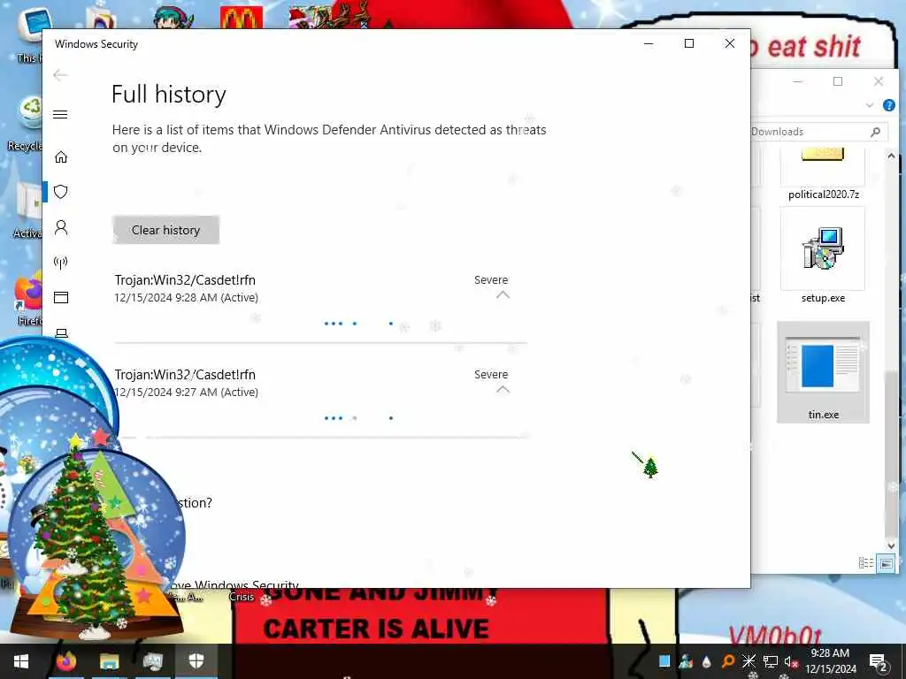
Task: Click the Severe label of 9:28 AM threat
Action: click(x=491, y=280)
